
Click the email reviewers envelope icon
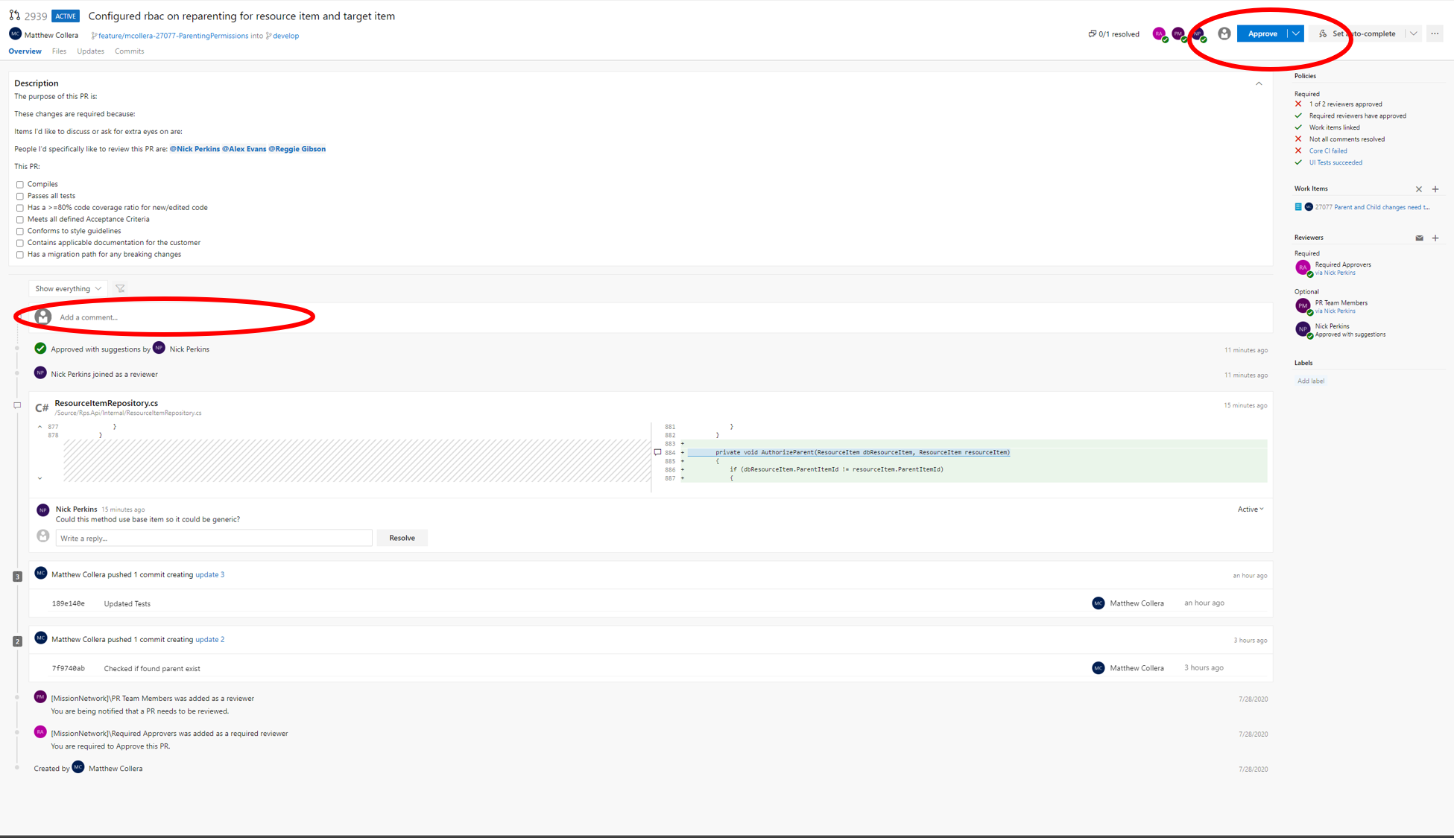[1419, 238]
